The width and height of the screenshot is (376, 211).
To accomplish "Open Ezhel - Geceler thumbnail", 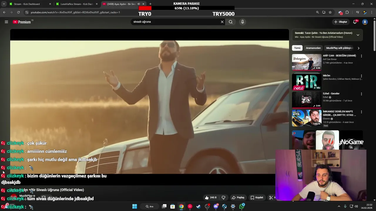I will (306, 100).
